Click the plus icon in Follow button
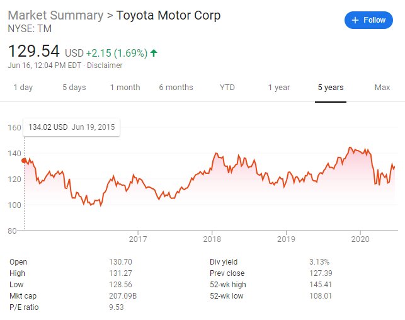Screen dimensions: 405x320 tap(355, 20)
